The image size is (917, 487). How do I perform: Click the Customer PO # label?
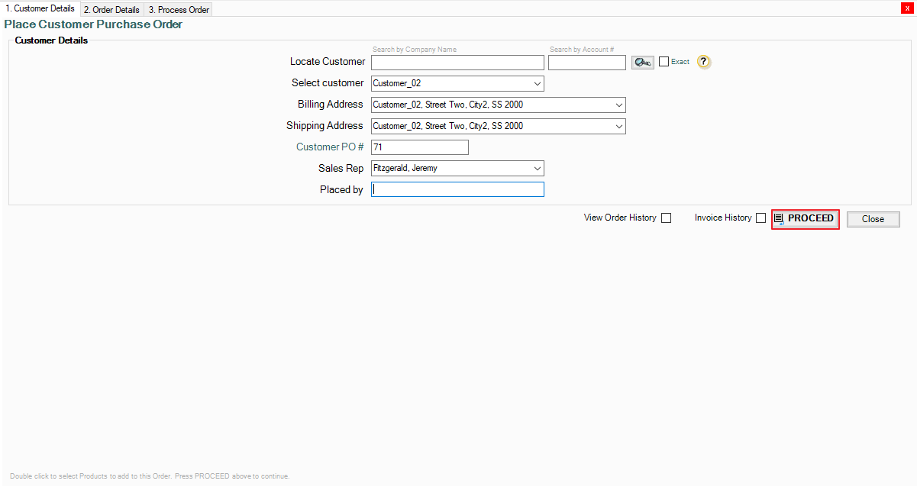[x=330, y=147]
